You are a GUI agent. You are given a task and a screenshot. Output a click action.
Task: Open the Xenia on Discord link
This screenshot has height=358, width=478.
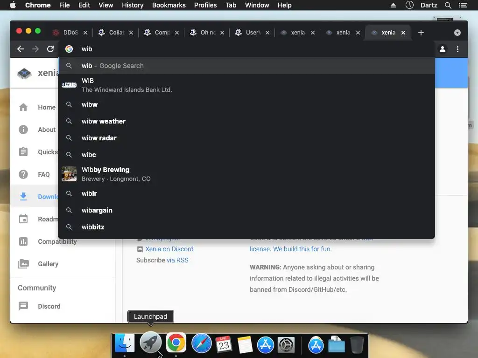[x=169, y=249]
